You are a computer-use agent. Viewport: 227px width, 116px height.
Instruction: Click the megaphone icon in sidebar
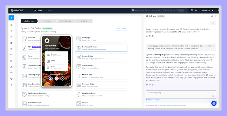coord(11,55)
